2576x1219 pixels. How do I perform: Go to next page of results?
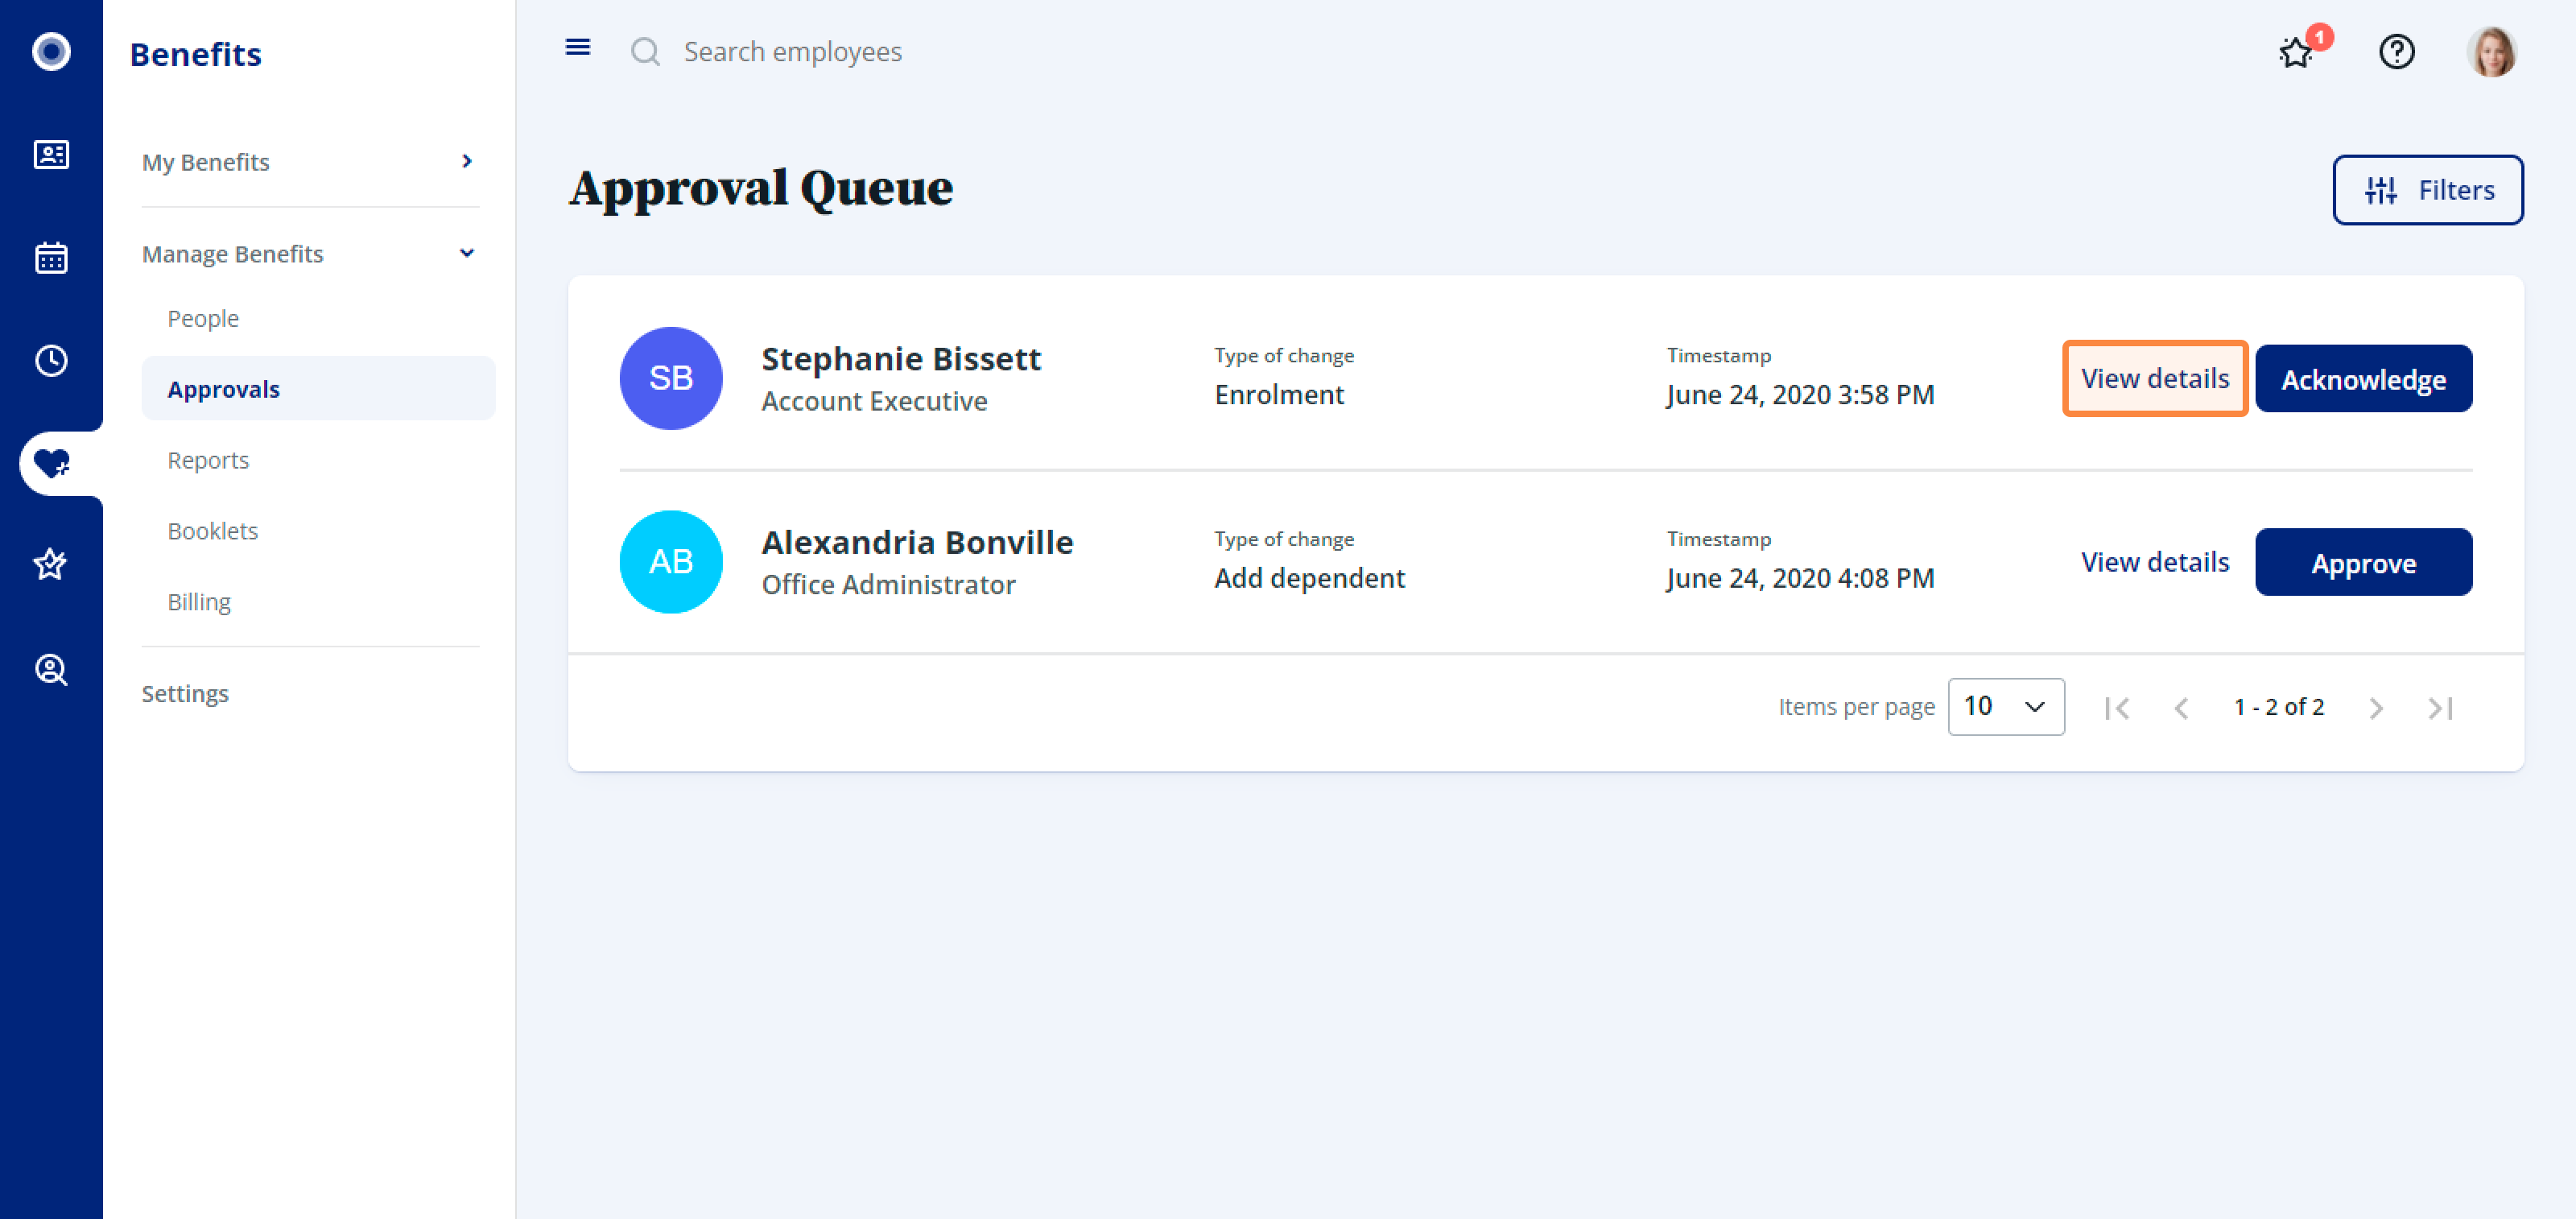2376,708
